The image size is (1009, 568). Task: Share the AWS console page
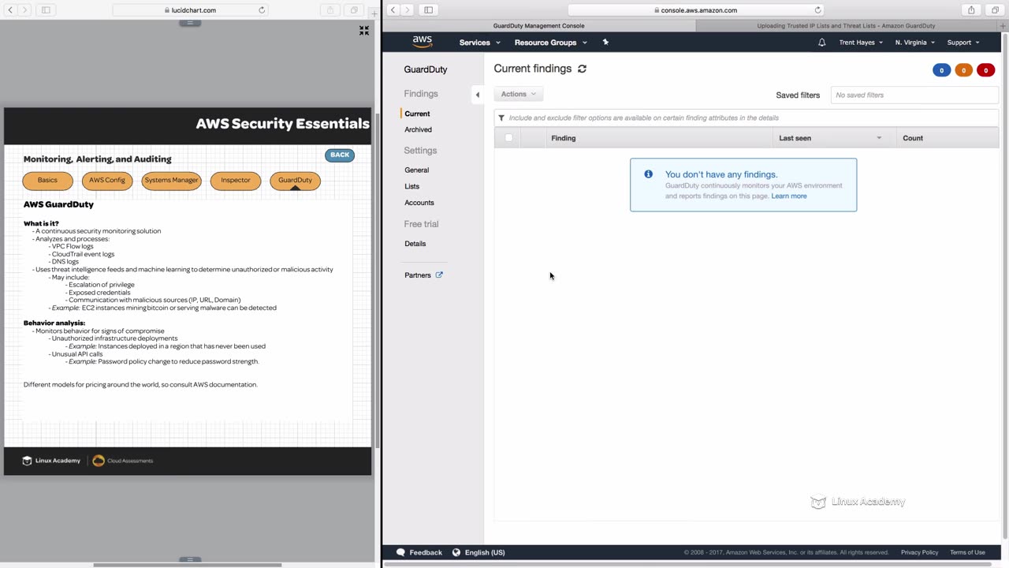click(971, 10)
